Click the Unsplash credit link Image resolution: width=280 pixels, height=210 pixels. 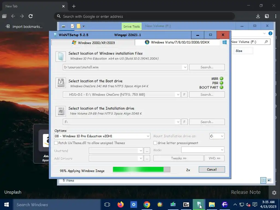[13, 192]
